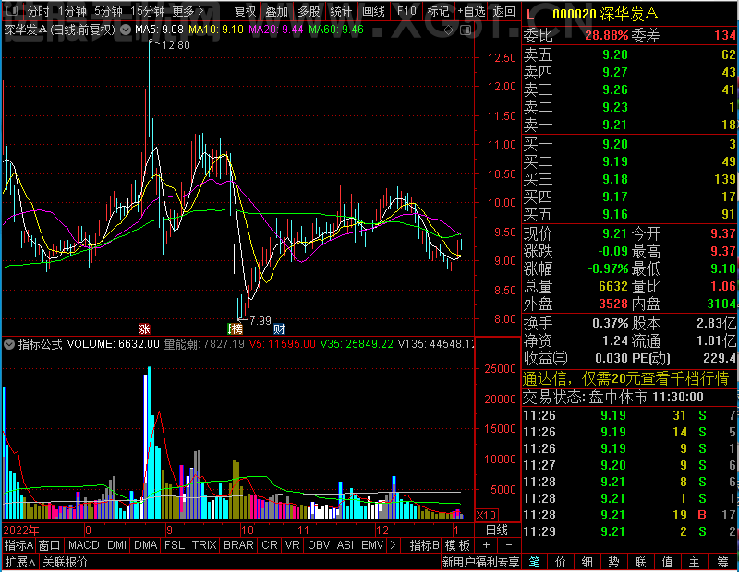739x572 pixels.
Task: Switch indicator to DMI
Action: point(116,545)
